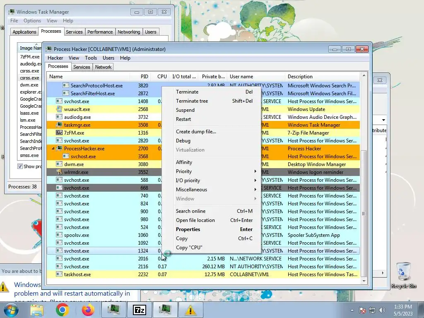Show hidden tray icons arrow
The image size is (424, 318).
click(x=352, y=310)
